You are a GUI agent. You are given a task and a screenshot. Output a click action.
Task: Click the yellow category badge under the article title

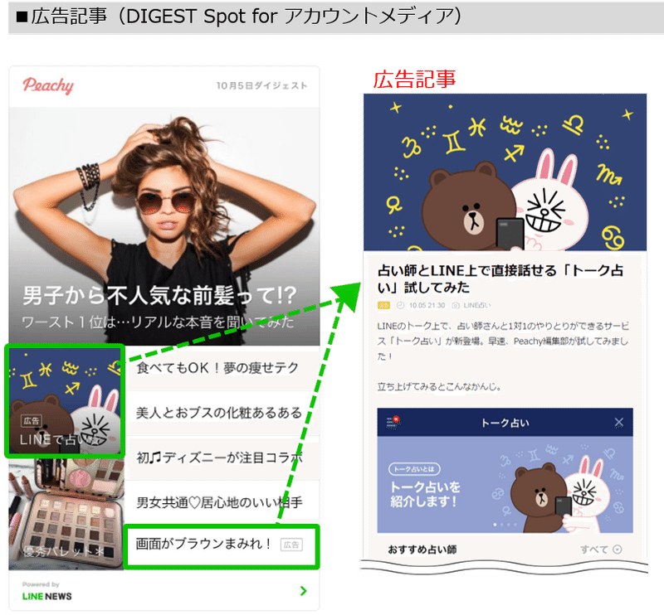[383, 305]
